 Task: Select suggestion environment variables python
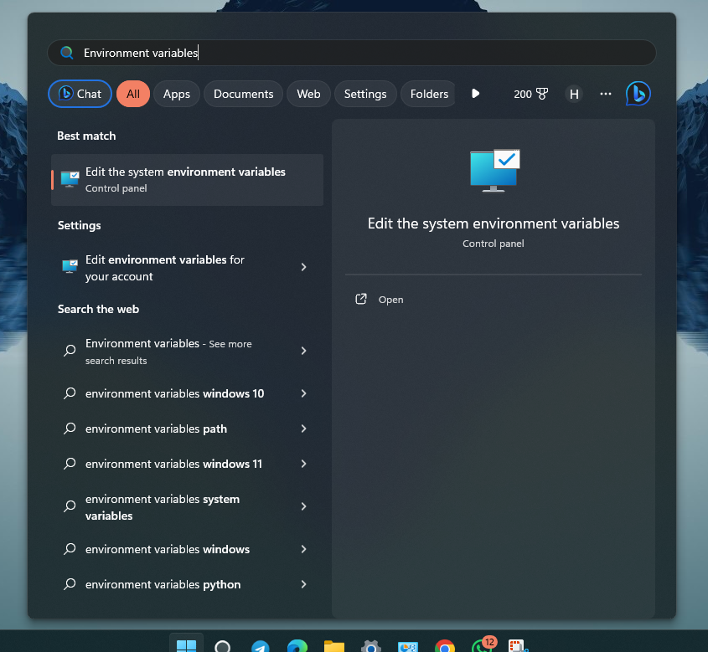[188, 584]
